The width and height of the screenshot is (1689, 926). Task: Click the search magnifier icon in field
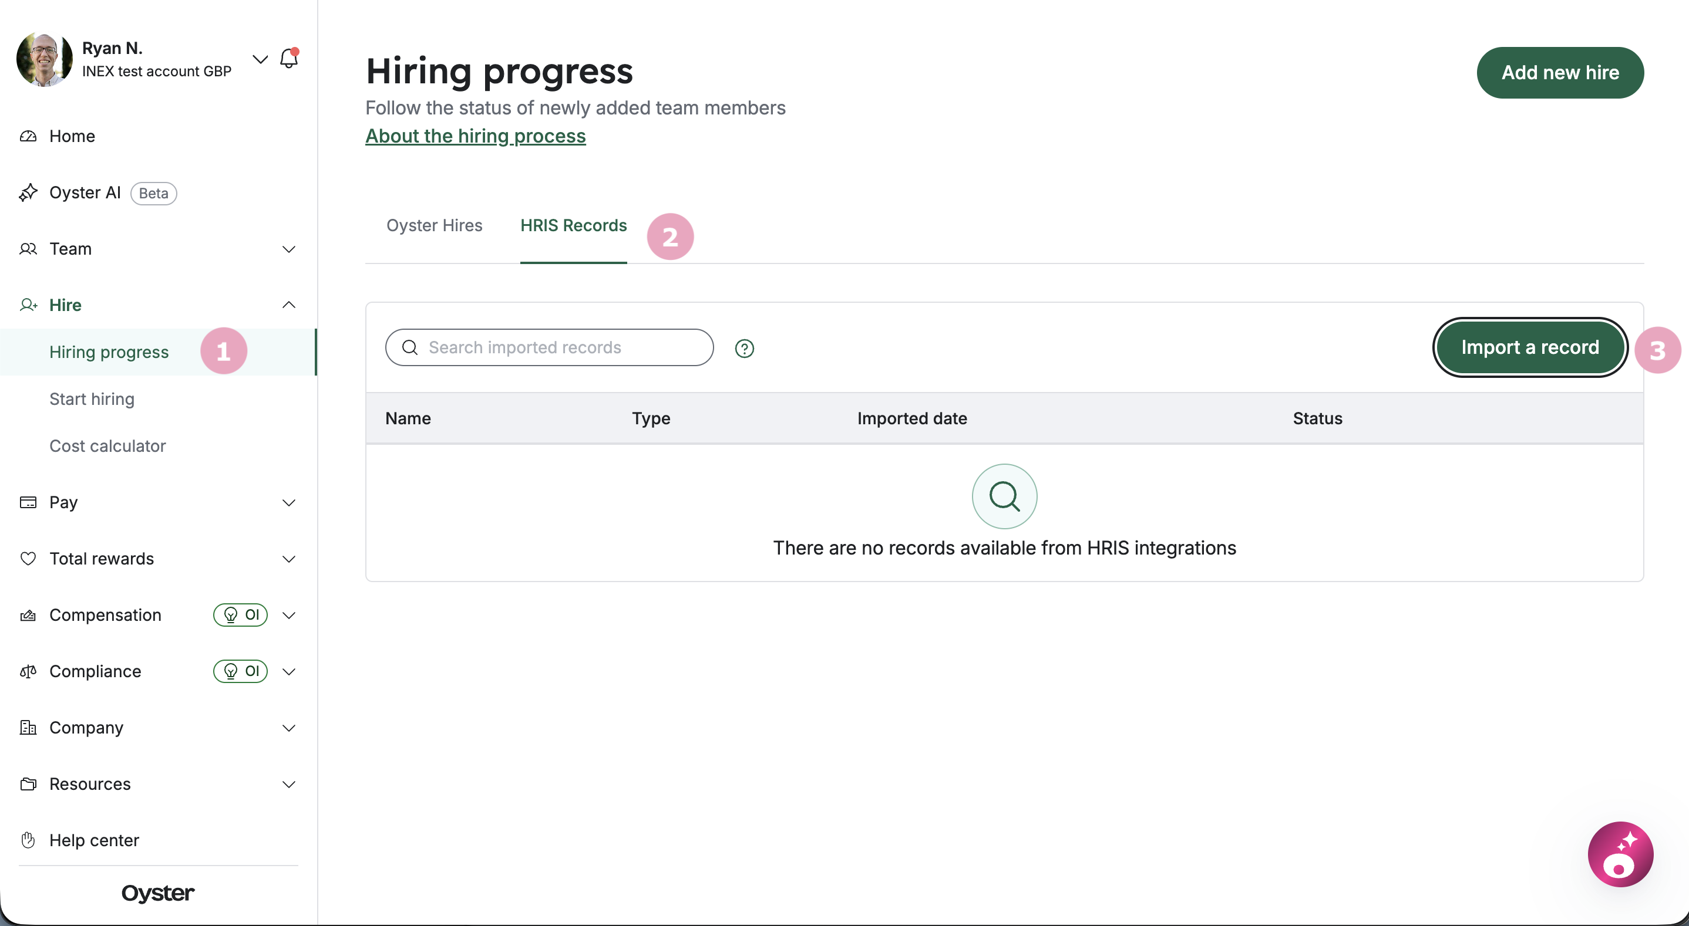click(x=410, y=347)
